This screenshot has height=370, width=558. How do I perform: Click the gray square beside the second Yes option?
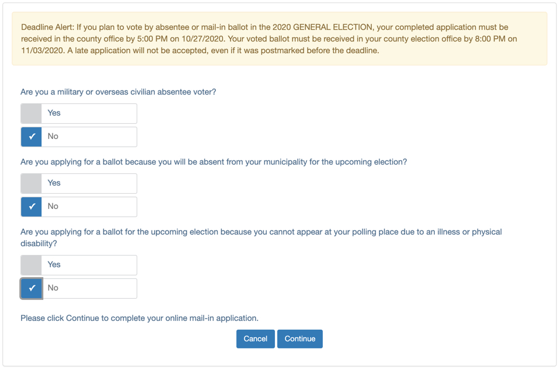(x=31, y=183)
